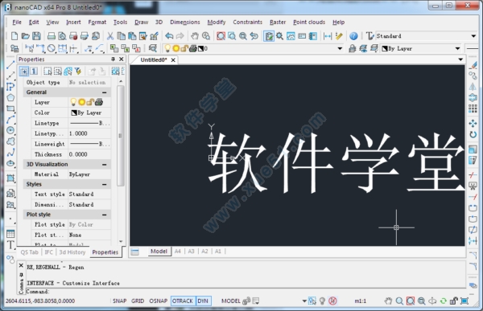The image size is (483, 311).
Task: Click the blue Help question mark icon
Action: [353, 36]
